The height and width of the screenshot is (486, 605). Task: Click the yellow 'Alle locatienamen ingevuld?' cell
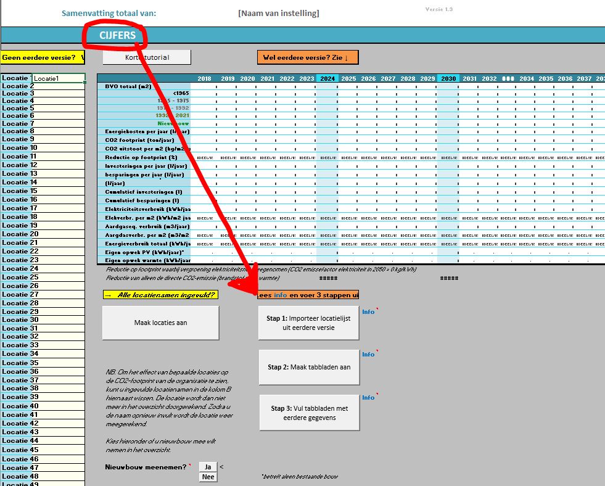click(160, 295)
